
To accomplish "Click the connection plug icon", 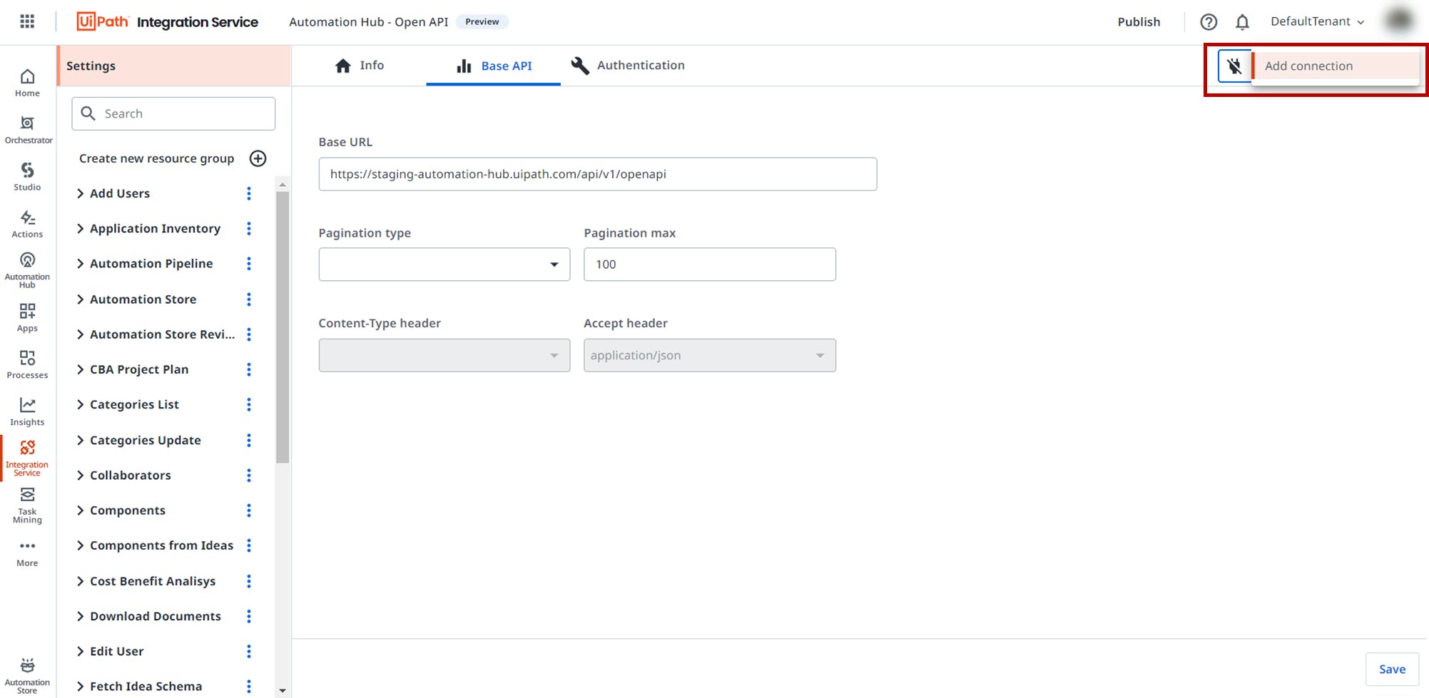I will tap(1234, 66).
